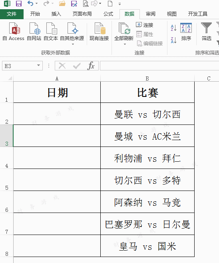Expand the Customize Quick Access Toolbar arrow
The width and height of the screenshot is (219, 263).
pos(119,4)
